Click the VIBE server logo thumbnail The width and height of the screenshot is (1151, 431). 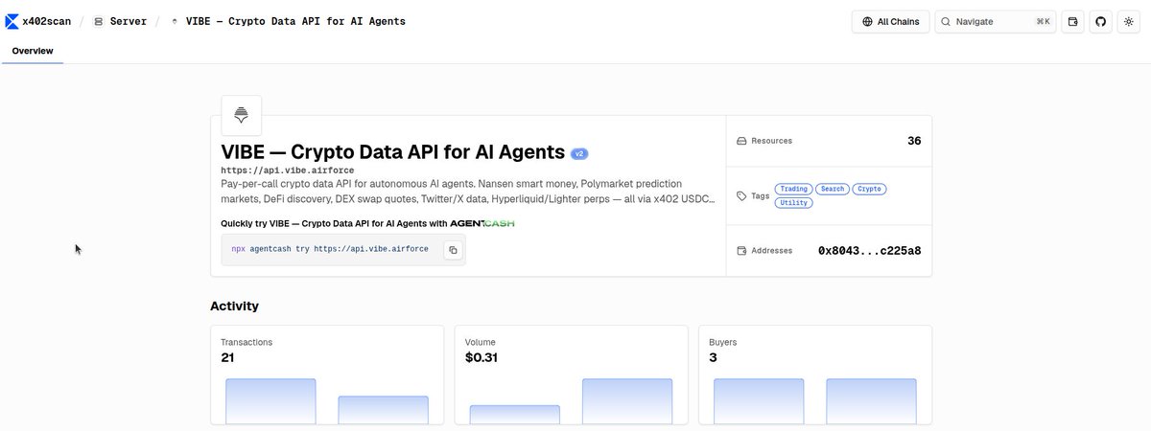241,115
